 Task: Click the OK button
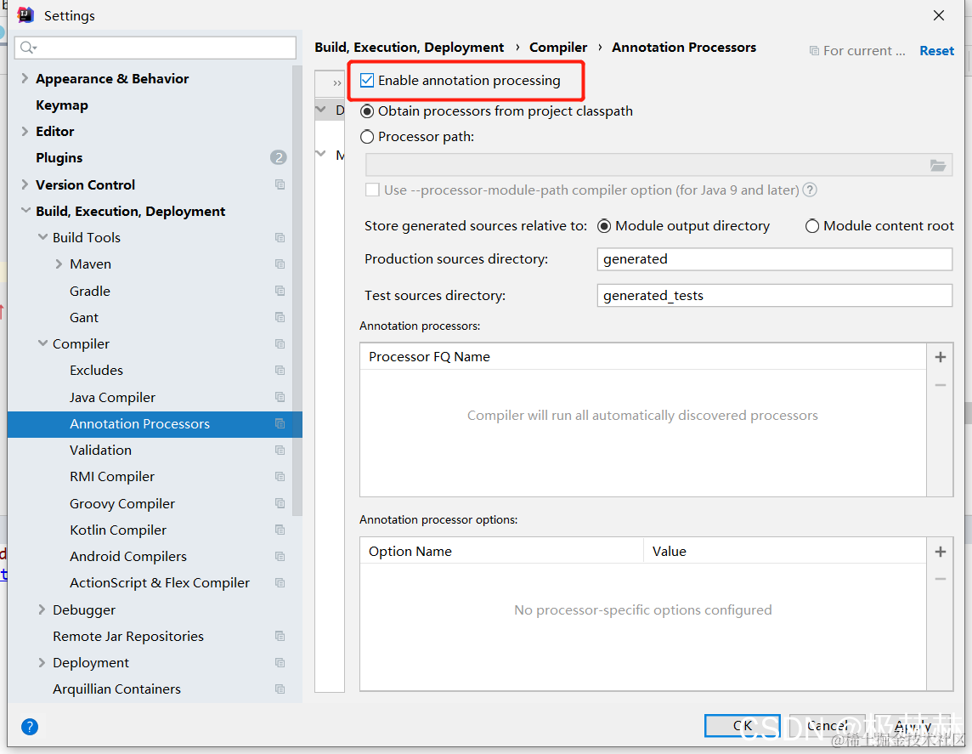742,725
